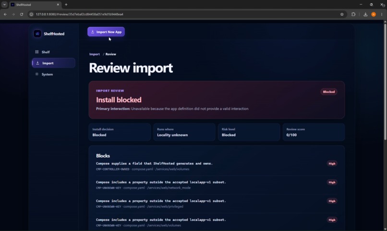Select the Import sidebar item
This screenshot has width=387, height=231.
tap(54, 63)
